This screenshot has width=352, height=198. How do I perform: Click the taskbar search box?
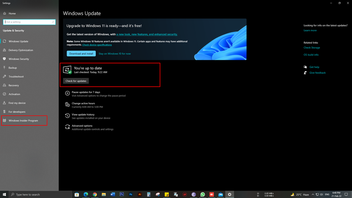click(41, 194)
